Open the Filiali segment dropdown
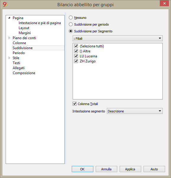Image resolution: width=171 pixels, height=178 pixels. pos(118,38)
